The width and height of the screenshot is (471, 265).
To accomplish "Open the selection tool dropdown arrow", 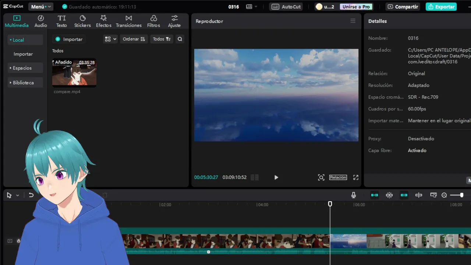I will point(17,195).
